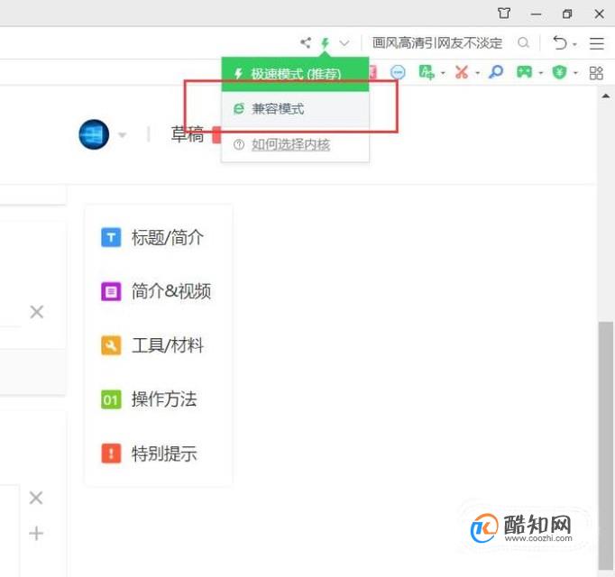Click the question mark help icon
615x577 pixels.
point(239,145)
